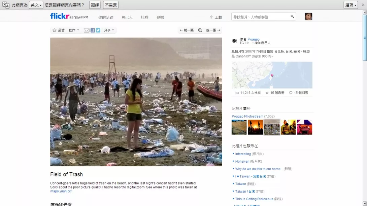Go to 後一張 next photo

coord(213,30)
